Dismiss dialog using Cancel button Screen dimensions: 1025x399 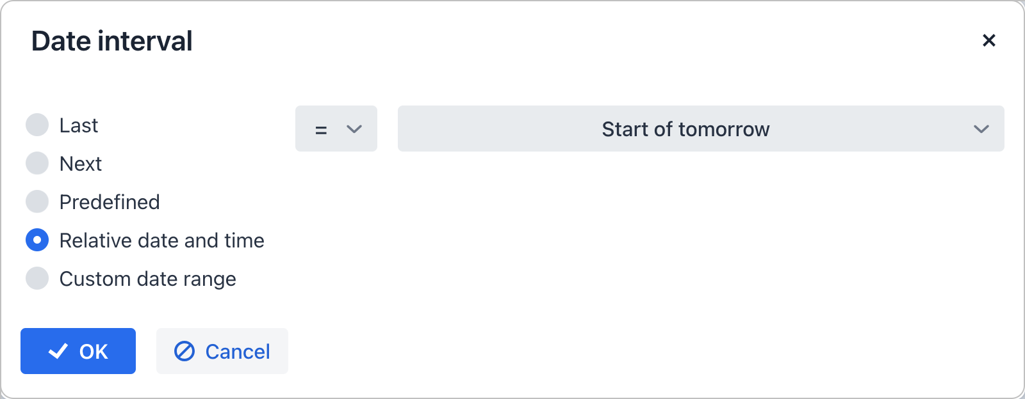[x=222, y=350]
